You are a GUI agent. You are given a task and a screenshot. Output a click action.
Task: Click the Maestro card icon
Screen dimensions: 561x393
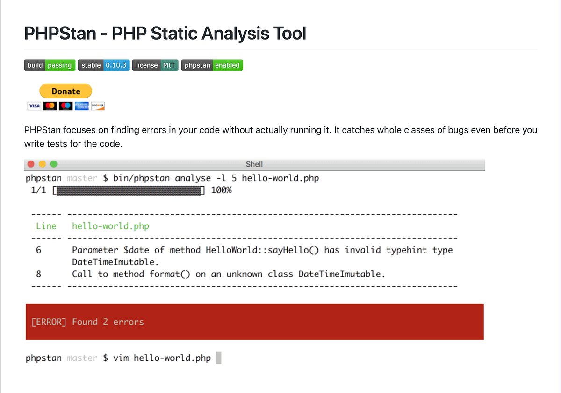[65, 105]
